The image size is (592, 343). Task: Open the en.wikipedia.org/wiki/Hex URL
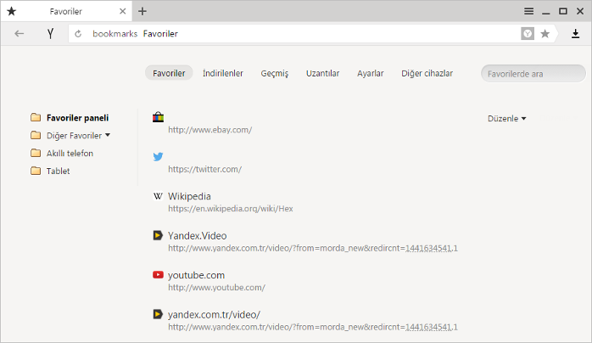(x=231, y=209)
